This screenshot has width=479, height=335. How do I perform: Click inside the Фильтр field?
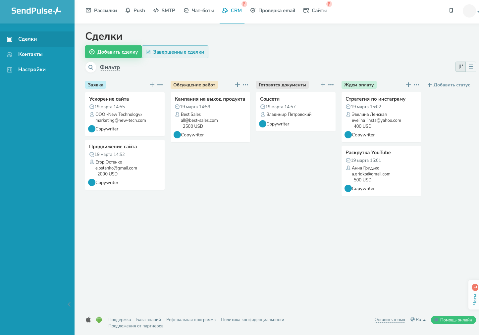coord(110,67)
